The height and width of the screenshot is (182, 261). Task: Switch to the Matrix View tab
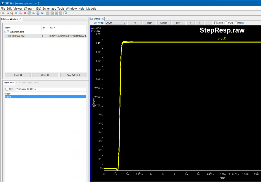coord(21,82)
